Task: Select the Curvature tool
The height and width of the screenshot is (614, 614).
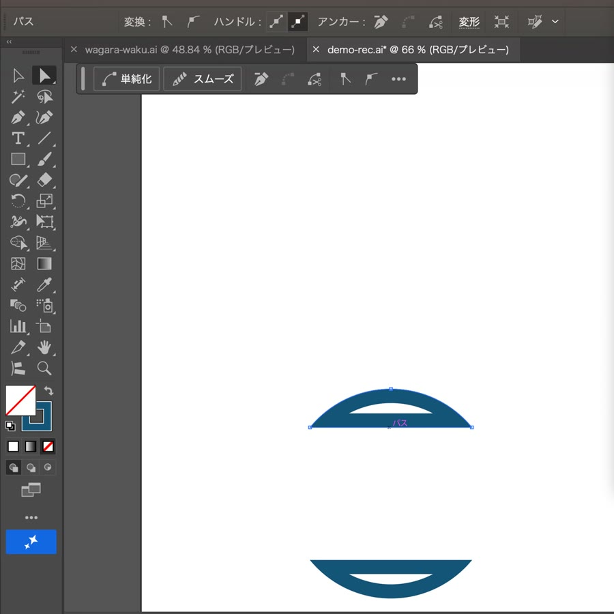Action: coord(44,117)
